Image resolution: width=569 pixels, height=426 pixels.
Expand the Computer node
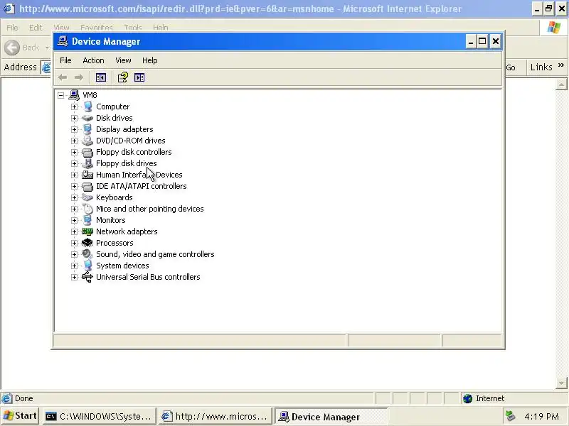[74, 106]
